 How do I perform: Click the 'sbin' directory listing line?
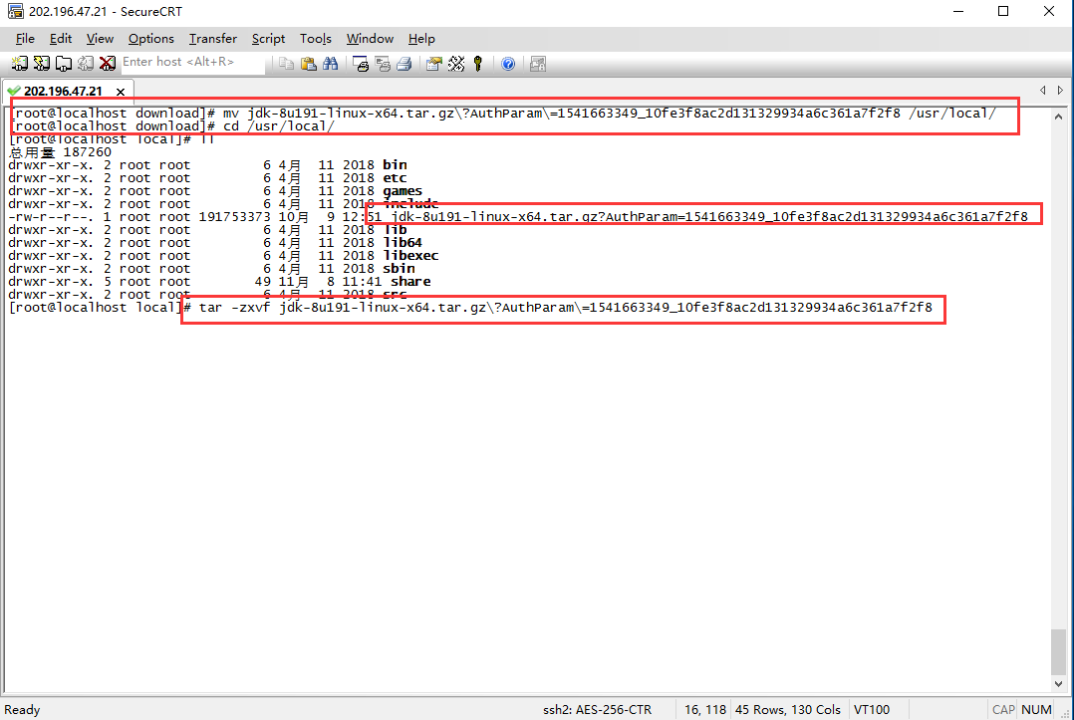click(211, 269)
